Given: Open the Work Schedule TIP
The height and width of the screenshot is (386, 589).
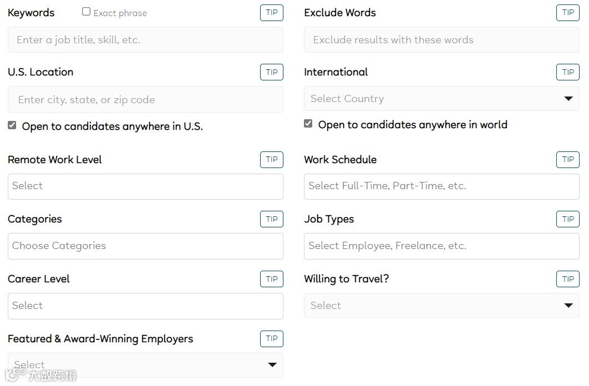Looking at the screenshot, I should click(567, 160).
